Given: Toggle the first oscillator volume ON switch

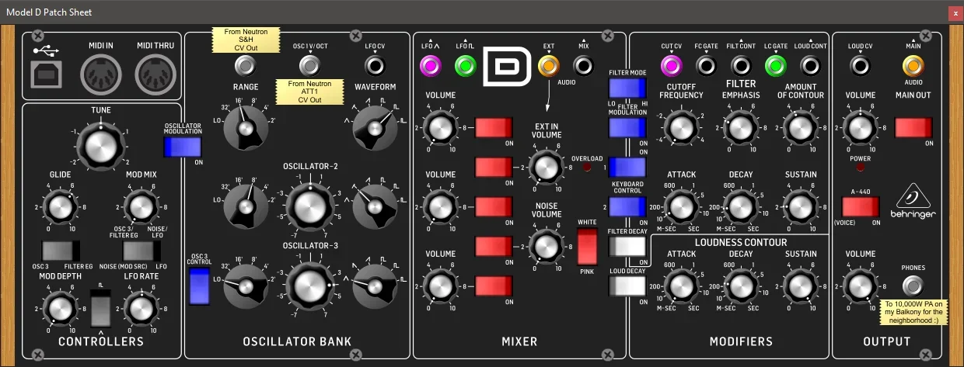Looking at the screenshot, I should 494,127.
